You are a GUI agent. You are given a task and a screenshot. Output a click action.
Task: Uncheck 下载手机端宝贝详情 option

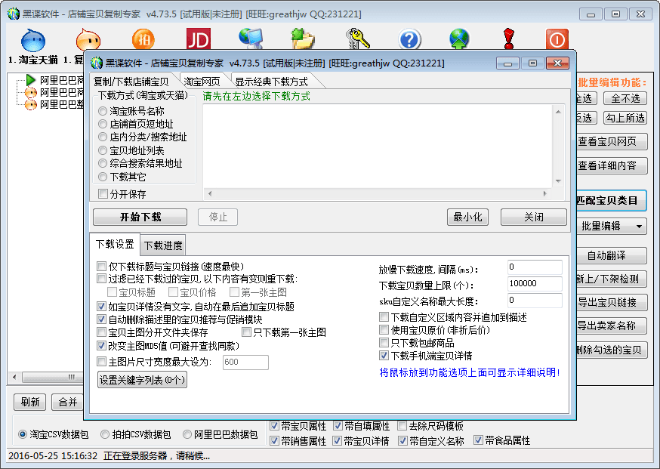384,356
